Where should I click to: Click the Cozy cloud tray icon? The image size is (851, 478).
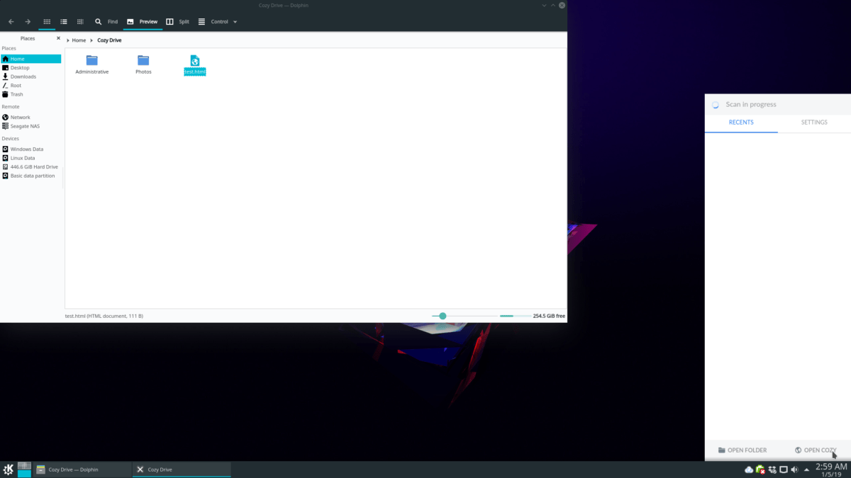coord(749,470)
